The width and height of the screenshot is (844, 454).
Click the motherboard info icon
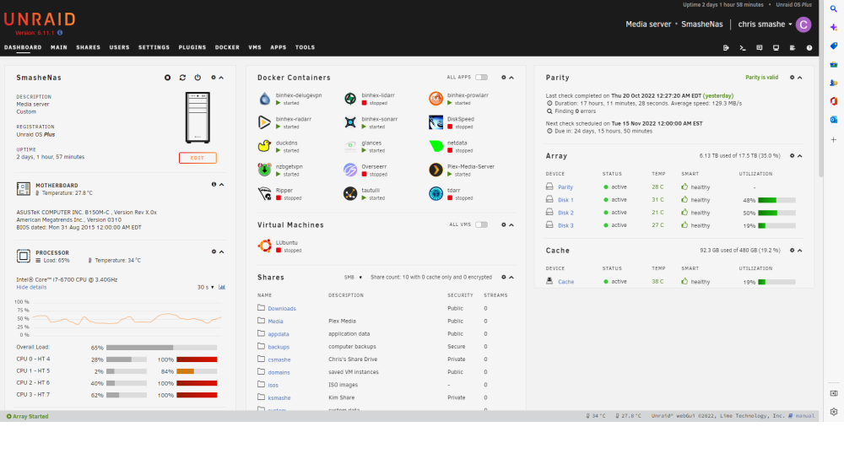coord(214,185)
